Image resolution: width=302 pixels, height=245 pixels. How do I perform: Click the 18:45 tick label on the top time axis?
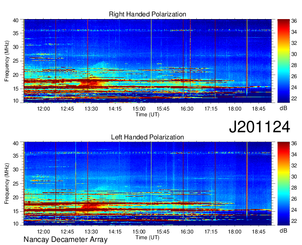258,109
